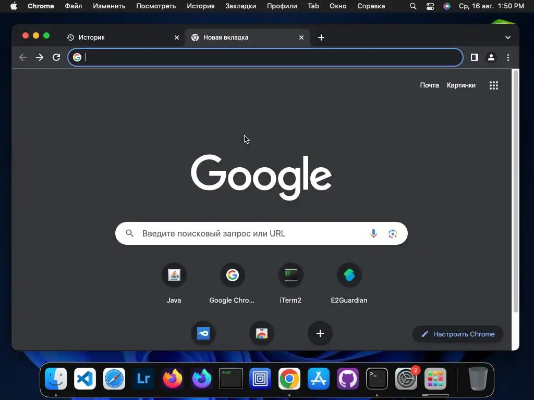The image size is (534, 400).
Task: Open the Справка menu
Action: pos(371,6)
